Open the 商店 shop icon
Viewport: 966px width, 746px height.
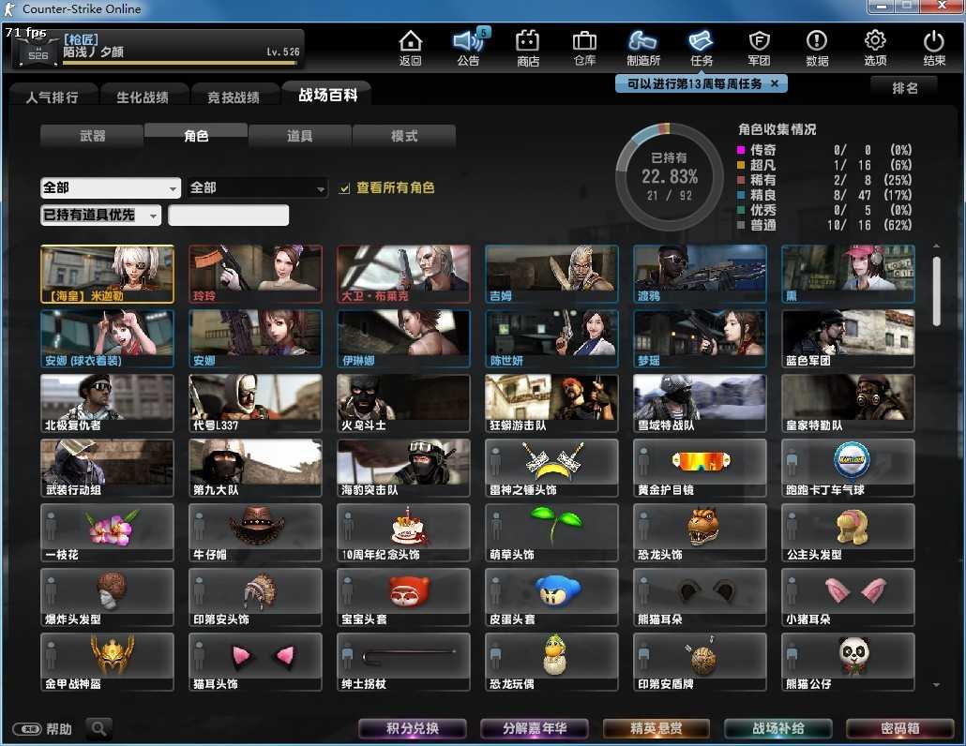(527, 48)
